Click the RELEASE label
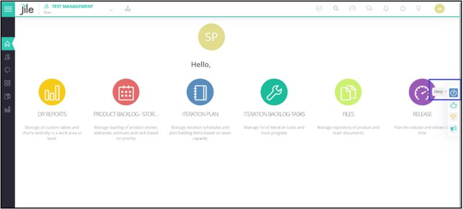463x209 pixels. click(422, 114)
